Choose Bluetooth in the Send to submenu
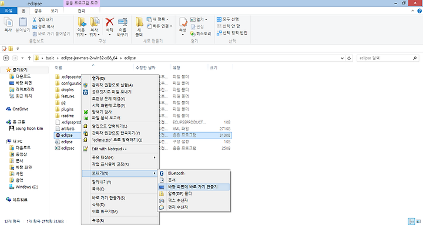The height and width of the screenshot is (225, 423). click(x=194, y=173)
